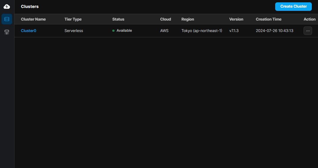Click the Action column header

[309, 19]
